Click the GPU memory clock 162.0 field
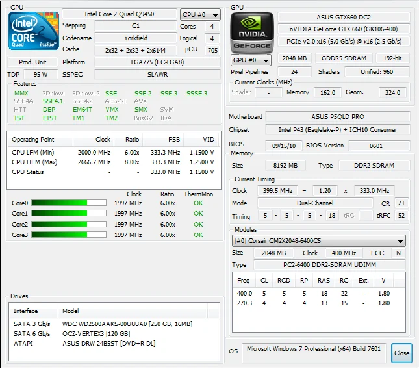The image size is (419, 369). (x=327, y=92)
